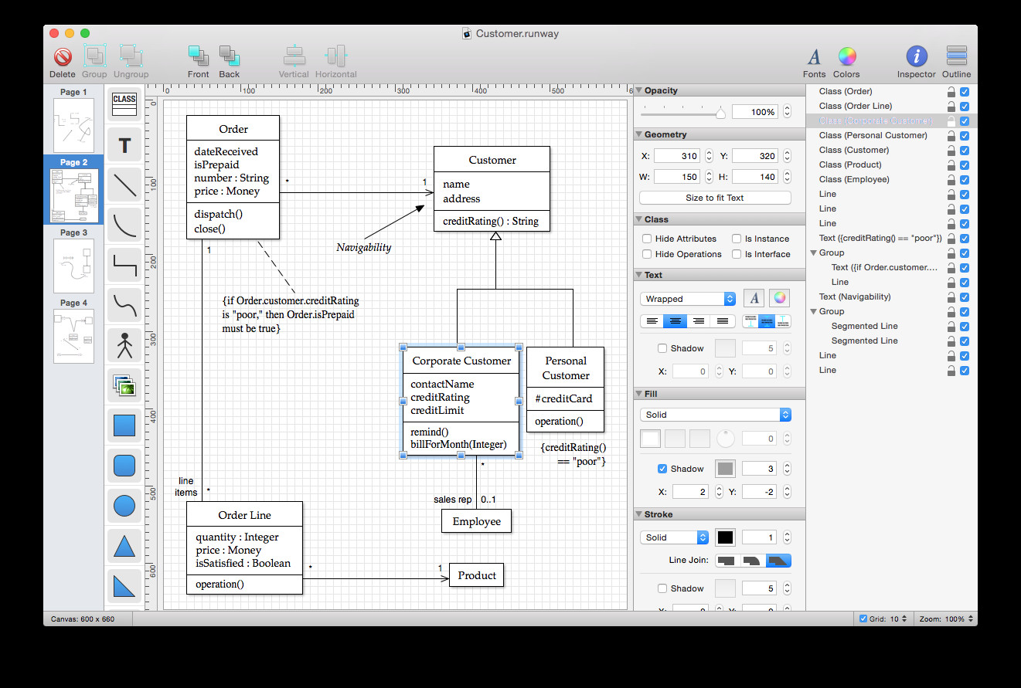The width and height of the screenshot is (1021, 688).
Task: Click the Ungroup toolbar icon
Action: coord(131,56)
